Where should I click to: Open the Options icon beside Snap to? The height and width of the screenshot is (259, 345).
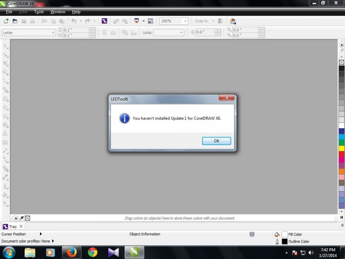[220, 21]
